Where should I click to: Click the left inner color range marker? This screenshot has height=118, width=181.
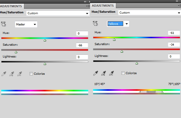point(147,92)
